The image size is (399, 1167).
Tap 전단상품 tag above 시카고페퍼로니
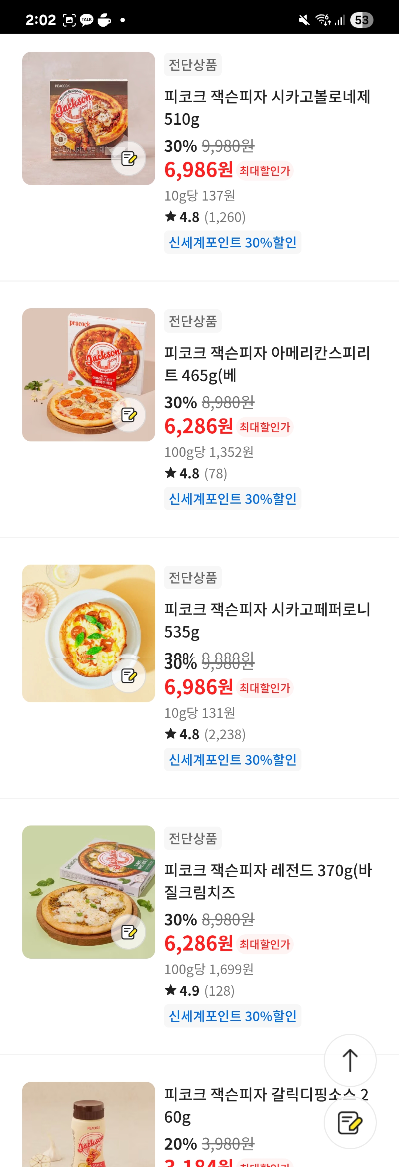click(193, 578)
